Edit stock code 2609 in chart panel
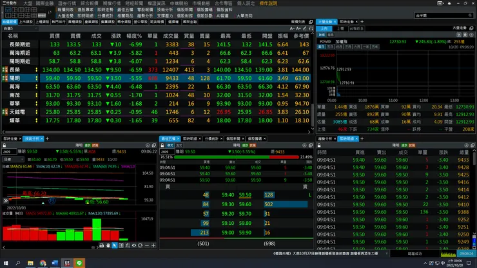 (9, 151)
